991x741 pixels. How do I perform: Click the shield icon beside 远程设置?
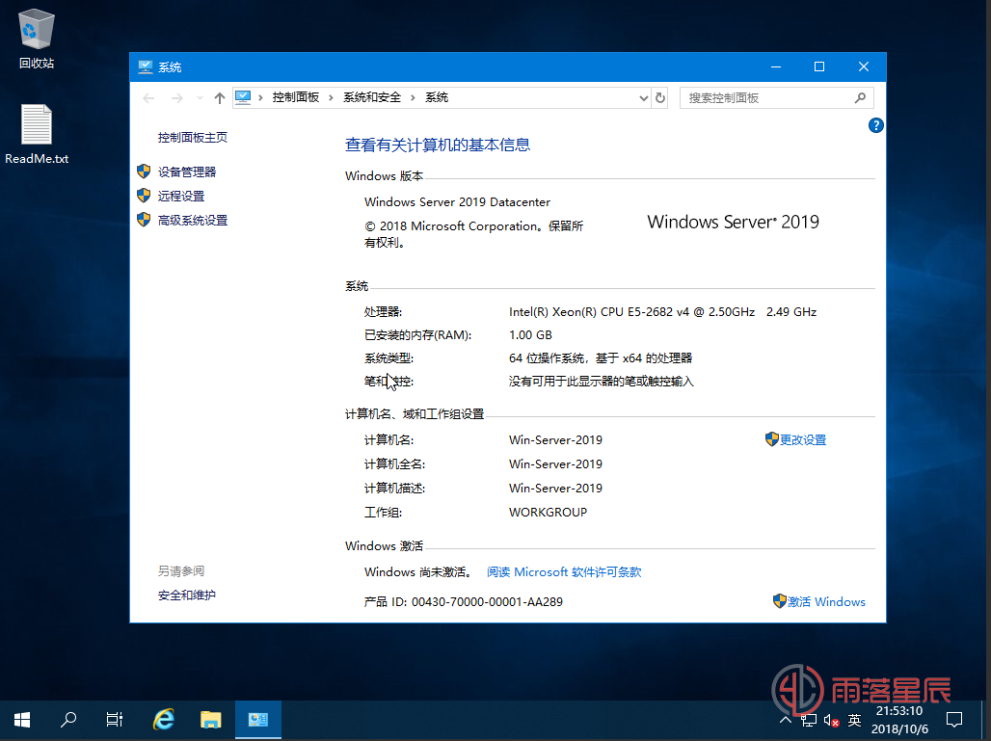(x=144, y=196)
